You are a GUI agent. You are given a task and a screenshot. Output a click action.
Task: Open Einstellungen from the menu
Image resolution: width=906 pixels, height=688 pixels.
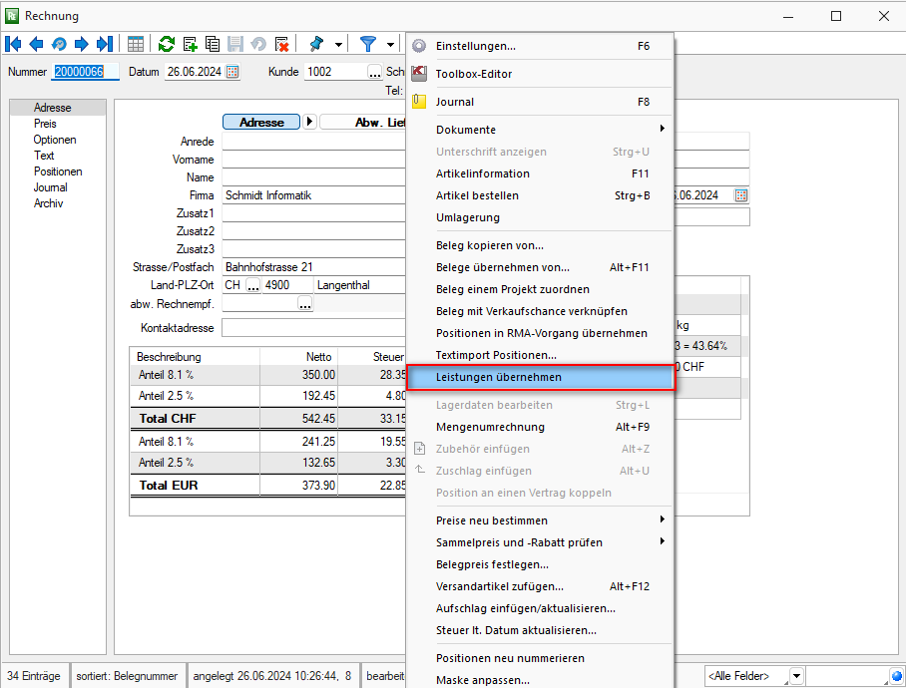pyautogui.click(x=540, y=46)
